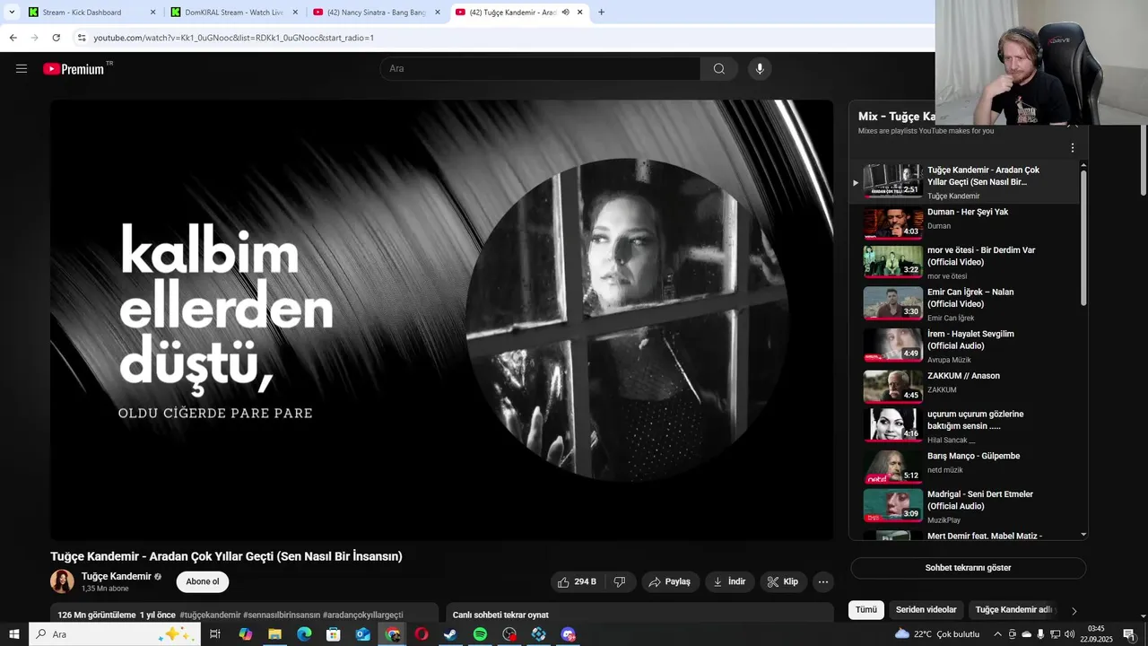
Task: Switch to the Stream - Kick Dashboard tab
Action: tap(90, 13)
